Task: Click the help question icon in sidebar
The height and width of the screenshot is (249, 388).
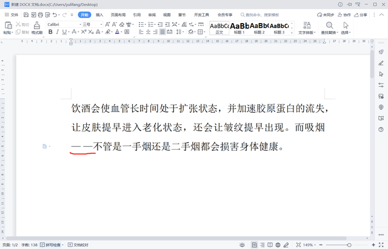Action: coord(381,129)
